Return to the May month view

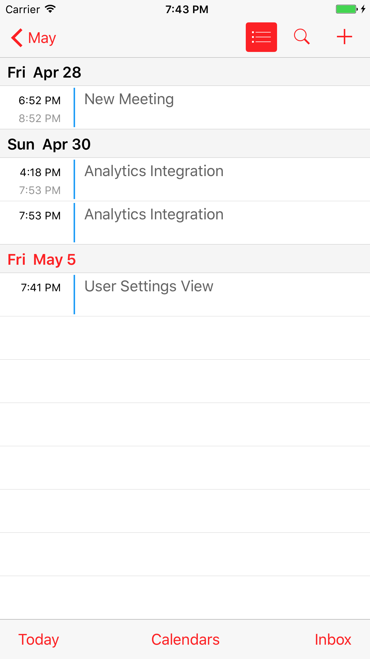click(42, 38)
